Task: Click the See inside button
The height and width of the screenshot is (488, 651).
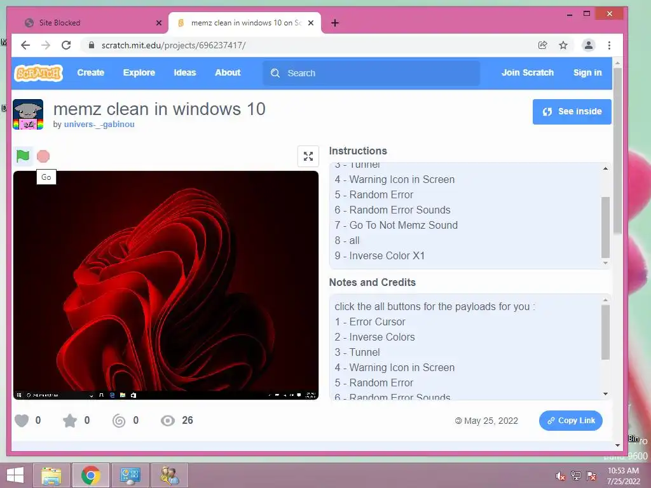Action: [x=572, y=112]
